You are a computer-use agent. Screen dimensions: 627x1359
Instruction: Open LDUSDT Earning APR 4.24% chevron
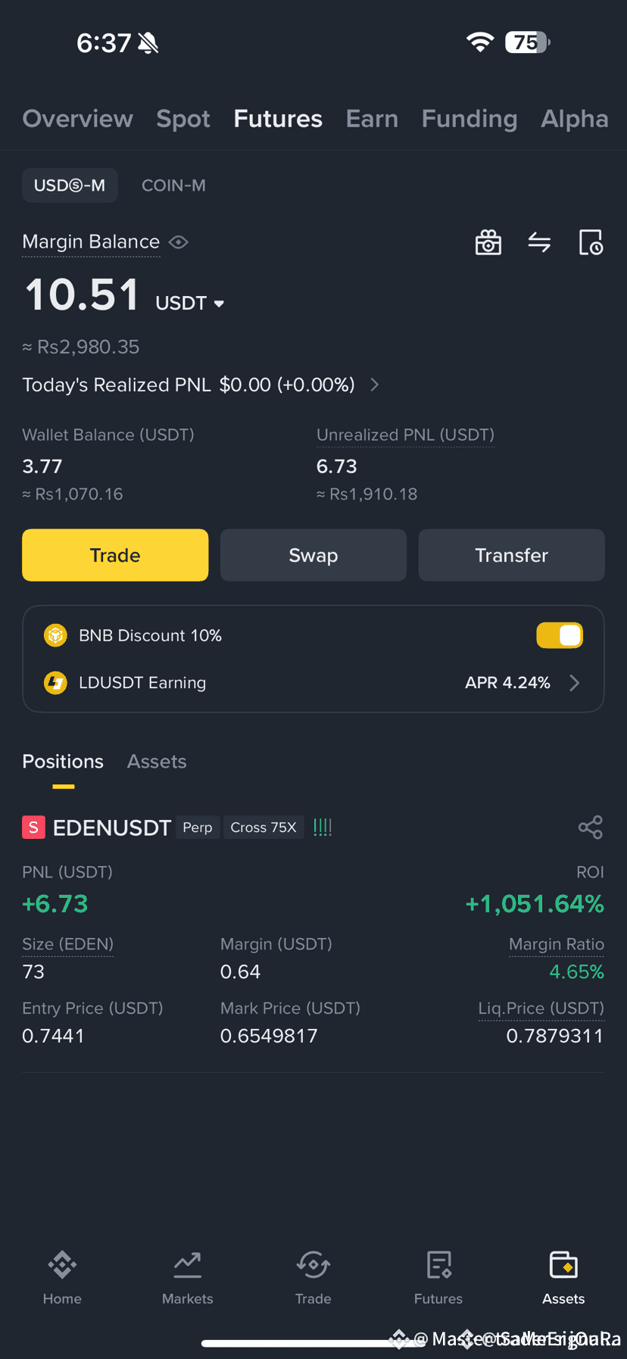[575, 683]
